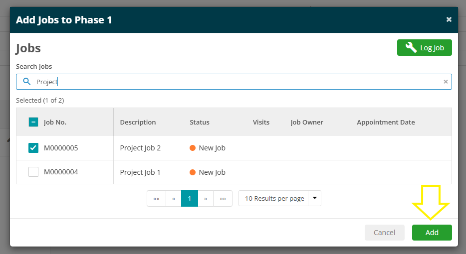This screenshot has width=466, height=254.
Task: Select the M0000005 job number cell
Action: click(61, 148)
